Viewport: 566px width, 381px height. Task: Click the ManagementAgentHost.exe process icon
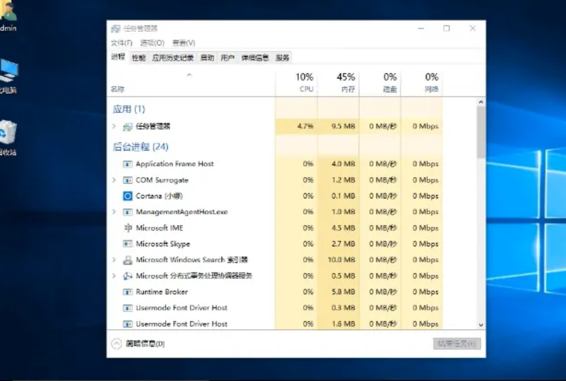127,211
